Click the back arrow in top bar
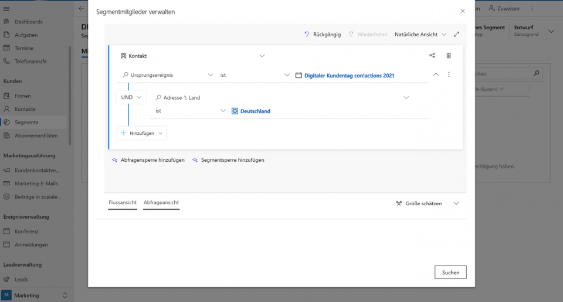The image size is (563, 302). [x=81, y=9]
